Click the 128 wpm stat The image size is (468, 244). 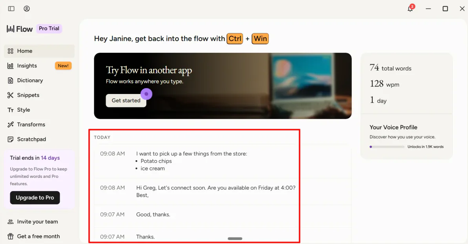[384, 84]
